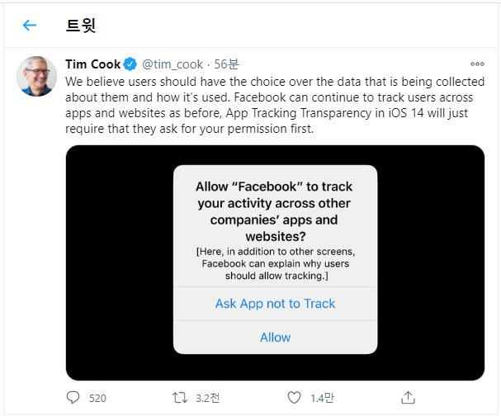This screenshot has height=416, width=501.
Task: Open the share tweet icon
Action: coord(407,398)
